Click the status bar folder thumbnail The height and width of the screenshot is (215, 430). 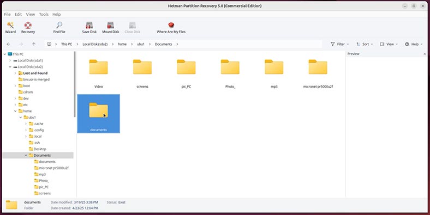coord(11,205)
